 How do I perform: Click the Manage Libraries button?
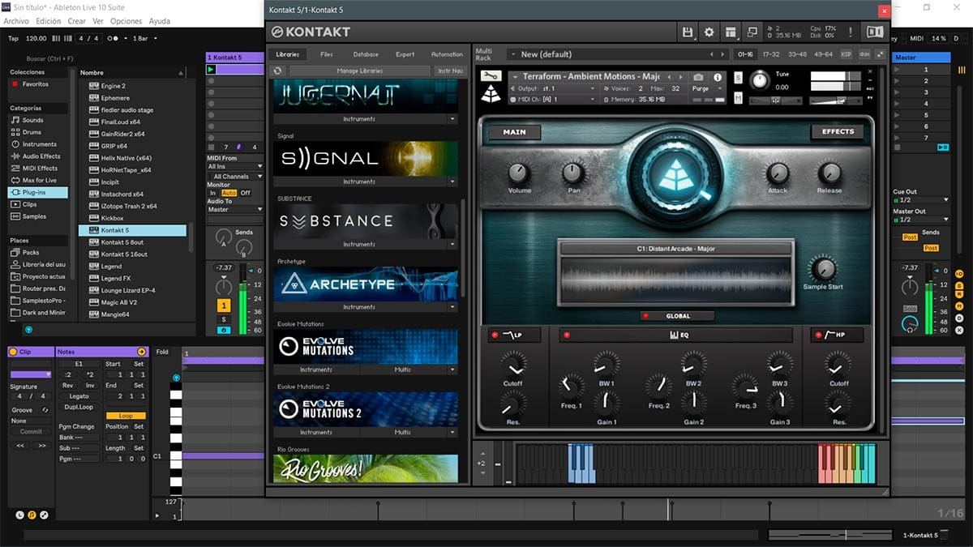point(359,71)
